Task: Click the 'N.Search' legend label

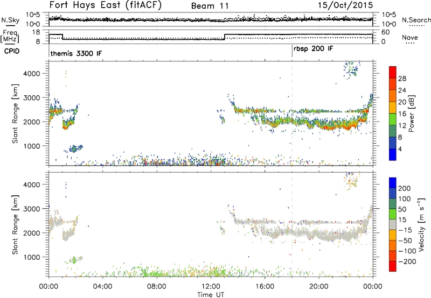Action: pos(416,20)
